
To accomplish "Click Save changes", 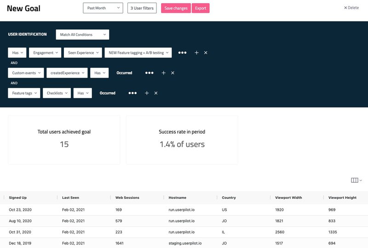I will point(176,8).
